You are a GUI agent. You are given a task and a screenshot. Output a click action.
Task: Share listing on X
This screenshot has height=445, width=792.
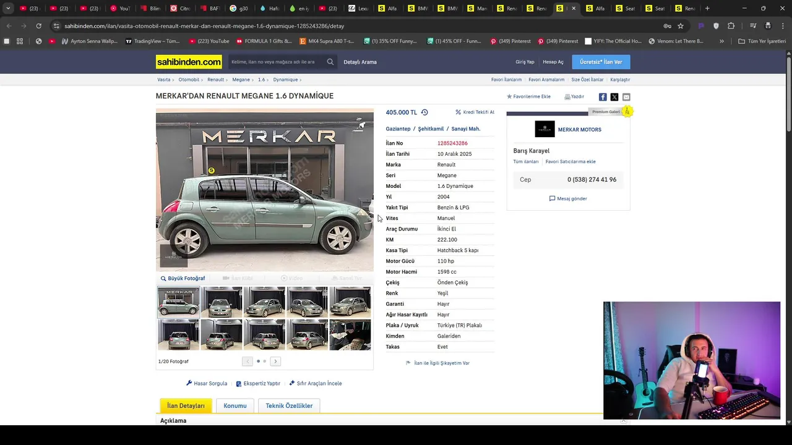[x=614, y=97]
